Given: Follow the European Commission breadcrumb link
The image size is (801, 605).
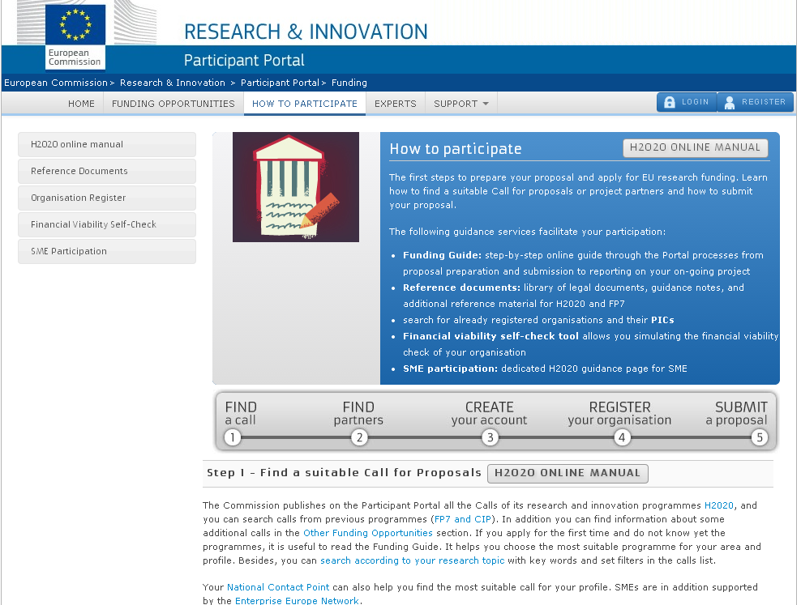Looking at the screenshot, I should click(x=56, y=83).
